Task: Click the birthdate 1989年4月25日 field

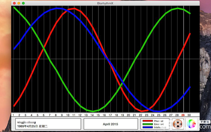Action: coord(32,126)
